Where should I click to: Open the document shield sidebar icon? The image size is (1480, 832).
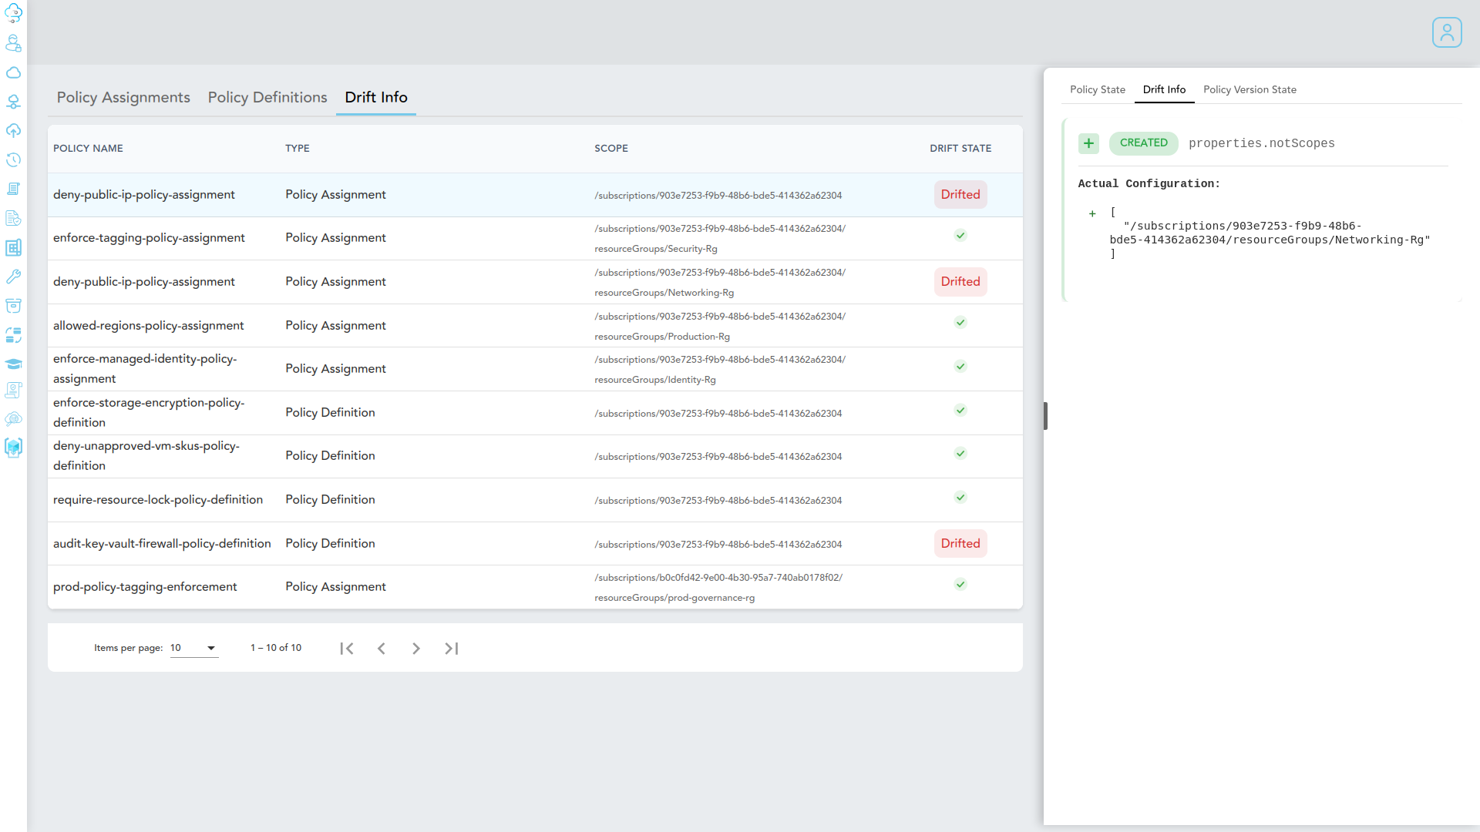pyautogui.click(x=13, y=219)
